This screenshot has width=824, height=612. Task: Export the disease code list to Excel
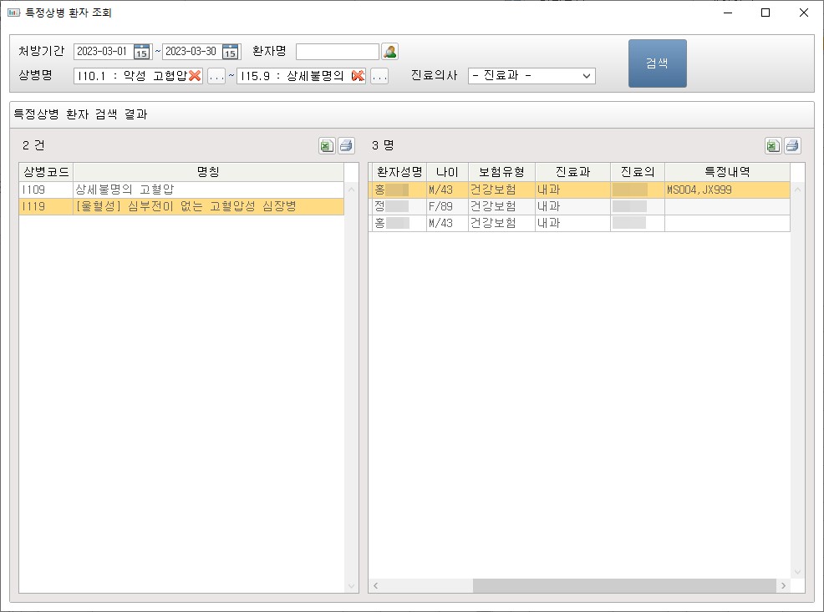(327, 146)
